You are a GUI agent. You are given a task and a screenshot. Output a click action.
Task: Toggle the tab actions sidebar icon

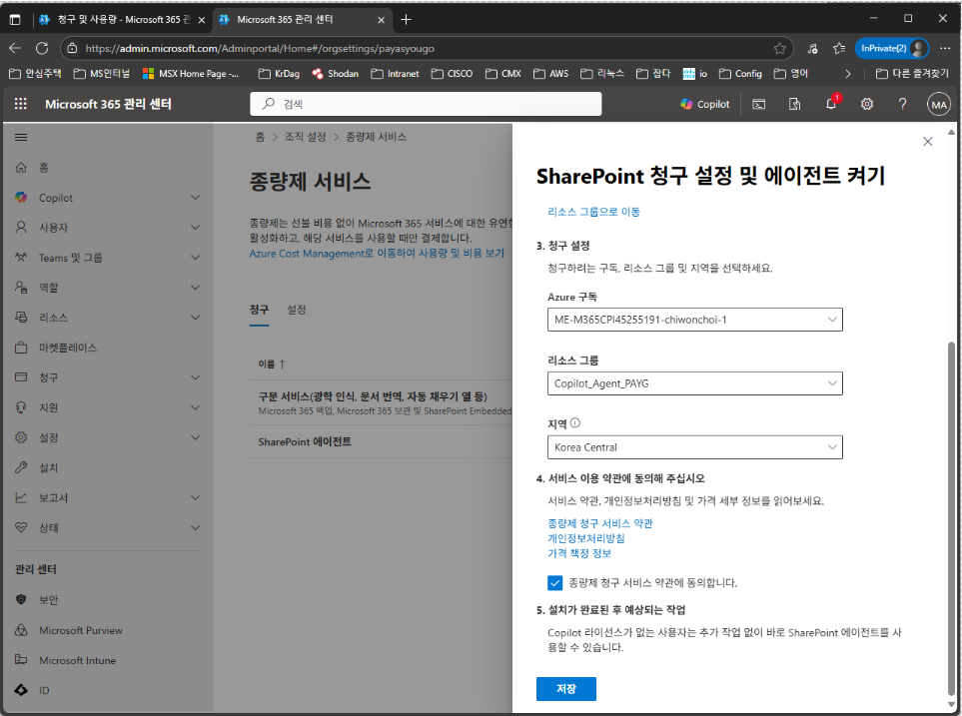point(15,20)
